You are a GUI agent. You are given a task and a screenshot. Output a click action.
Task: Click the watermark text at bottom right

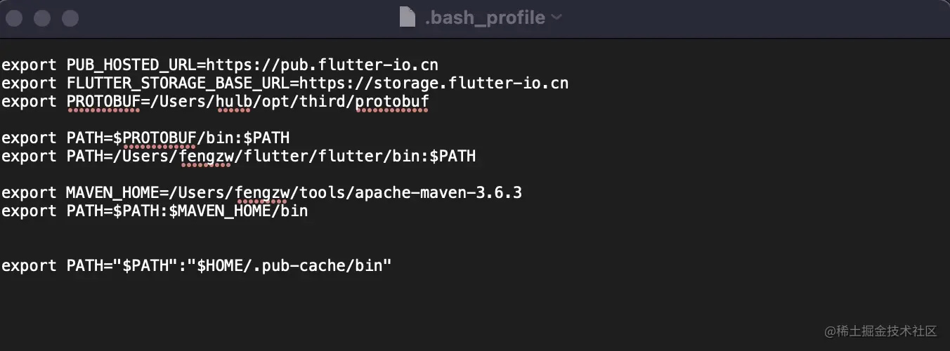coord(881,330)
